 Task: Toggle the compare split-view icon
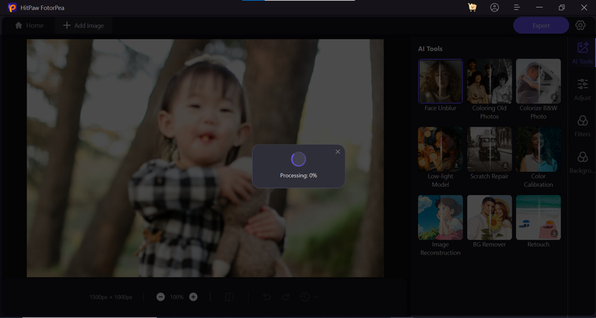229,297
